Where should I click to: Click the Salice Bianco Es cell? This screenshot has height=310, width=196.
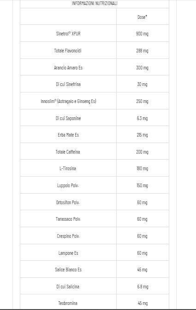[x=68, y=270]
